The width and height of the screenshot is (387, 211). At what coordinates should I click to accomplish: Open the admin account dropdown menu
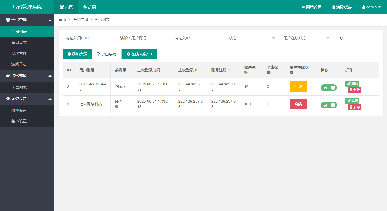(x=371, y=7)
